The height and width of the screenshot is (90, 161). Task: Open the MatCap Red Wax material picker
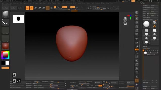(x=6, y=46)
